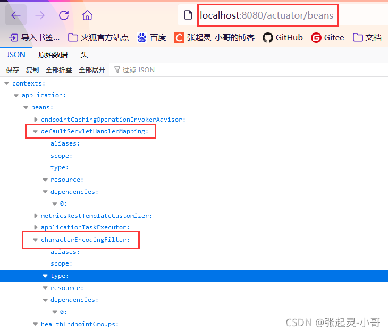Screen dimensions: 388x332
Task: Collapse resource under defaultServletHandlerMapping
Action: (45, 180)
